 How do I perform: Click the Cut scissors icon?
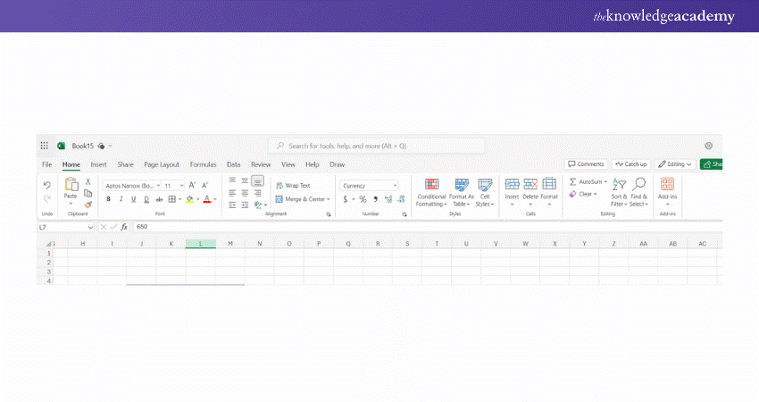tap(88, 181)
